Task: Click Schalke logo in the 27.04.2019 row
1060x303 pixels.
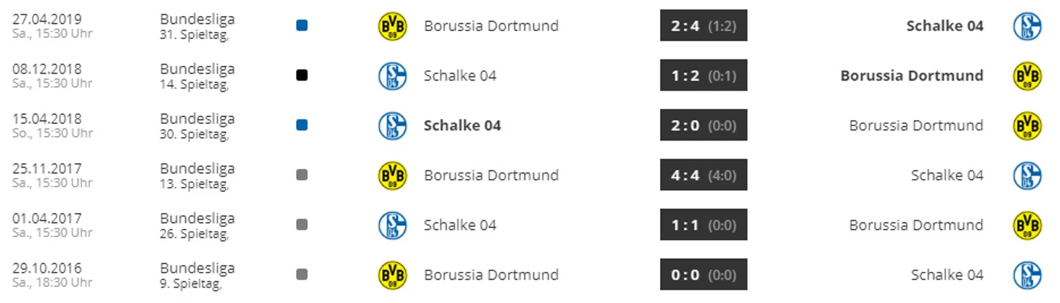Action: point(1027,26)
